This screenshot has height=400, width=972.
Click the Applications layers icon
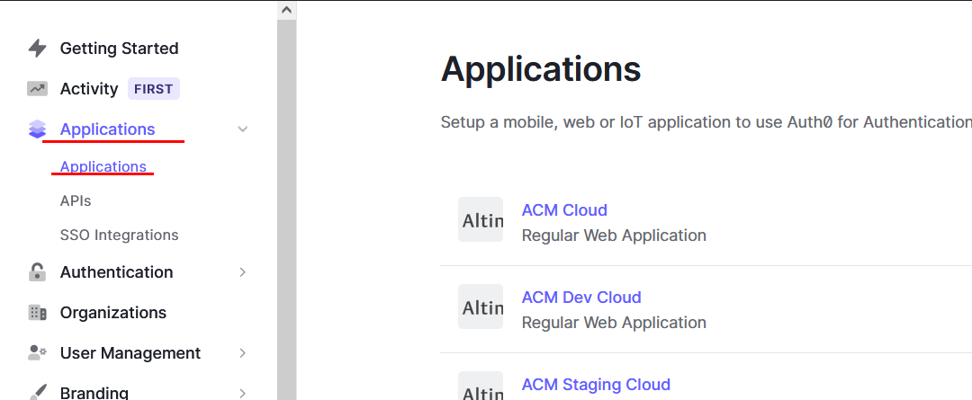(x=37, y=129)
